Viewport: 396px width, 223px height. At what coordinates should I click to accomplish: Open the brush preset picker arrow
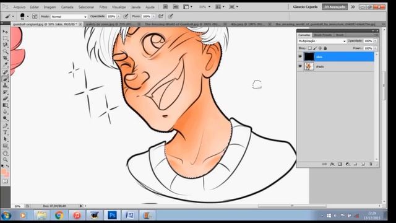pyautogui.click(x=28, y=17)
